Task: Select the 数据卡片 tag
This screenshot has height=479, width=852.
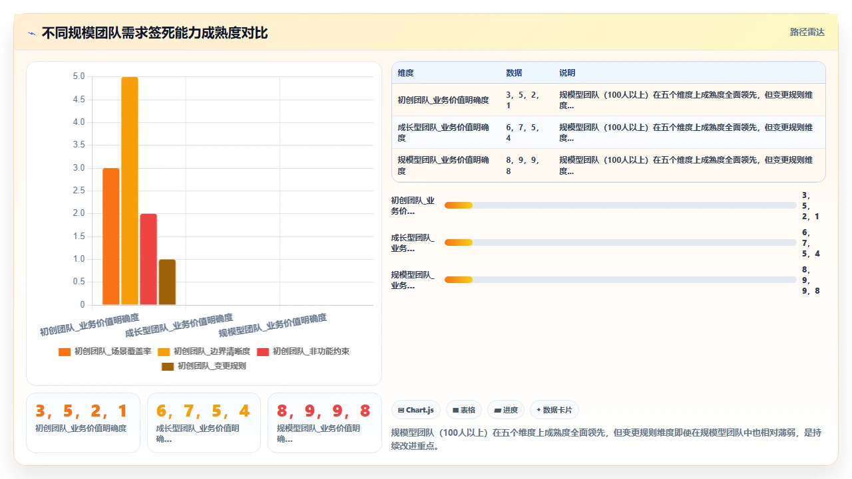Action: (554, 410)
